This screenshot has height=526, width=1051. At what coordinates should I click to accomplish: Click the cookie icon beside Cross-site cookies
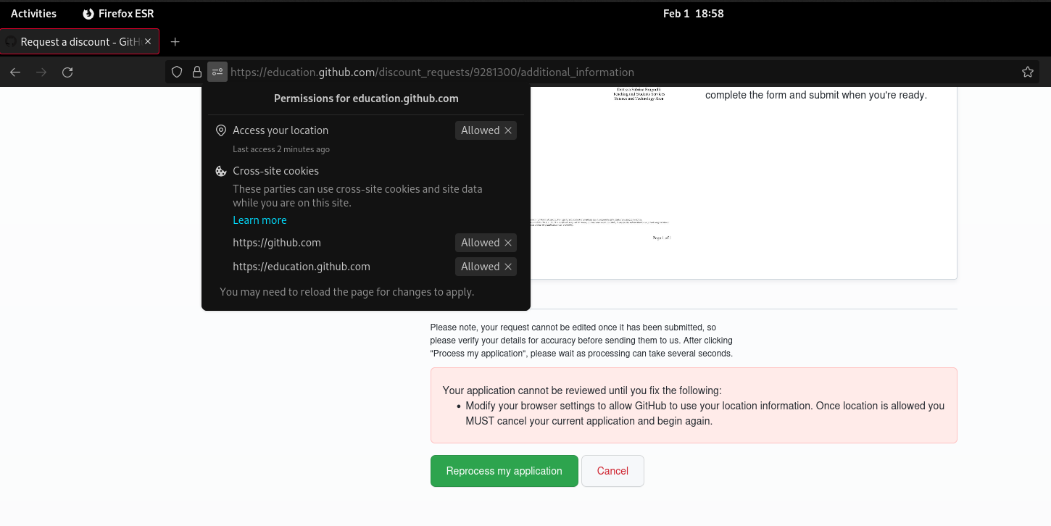click(221, 171)
